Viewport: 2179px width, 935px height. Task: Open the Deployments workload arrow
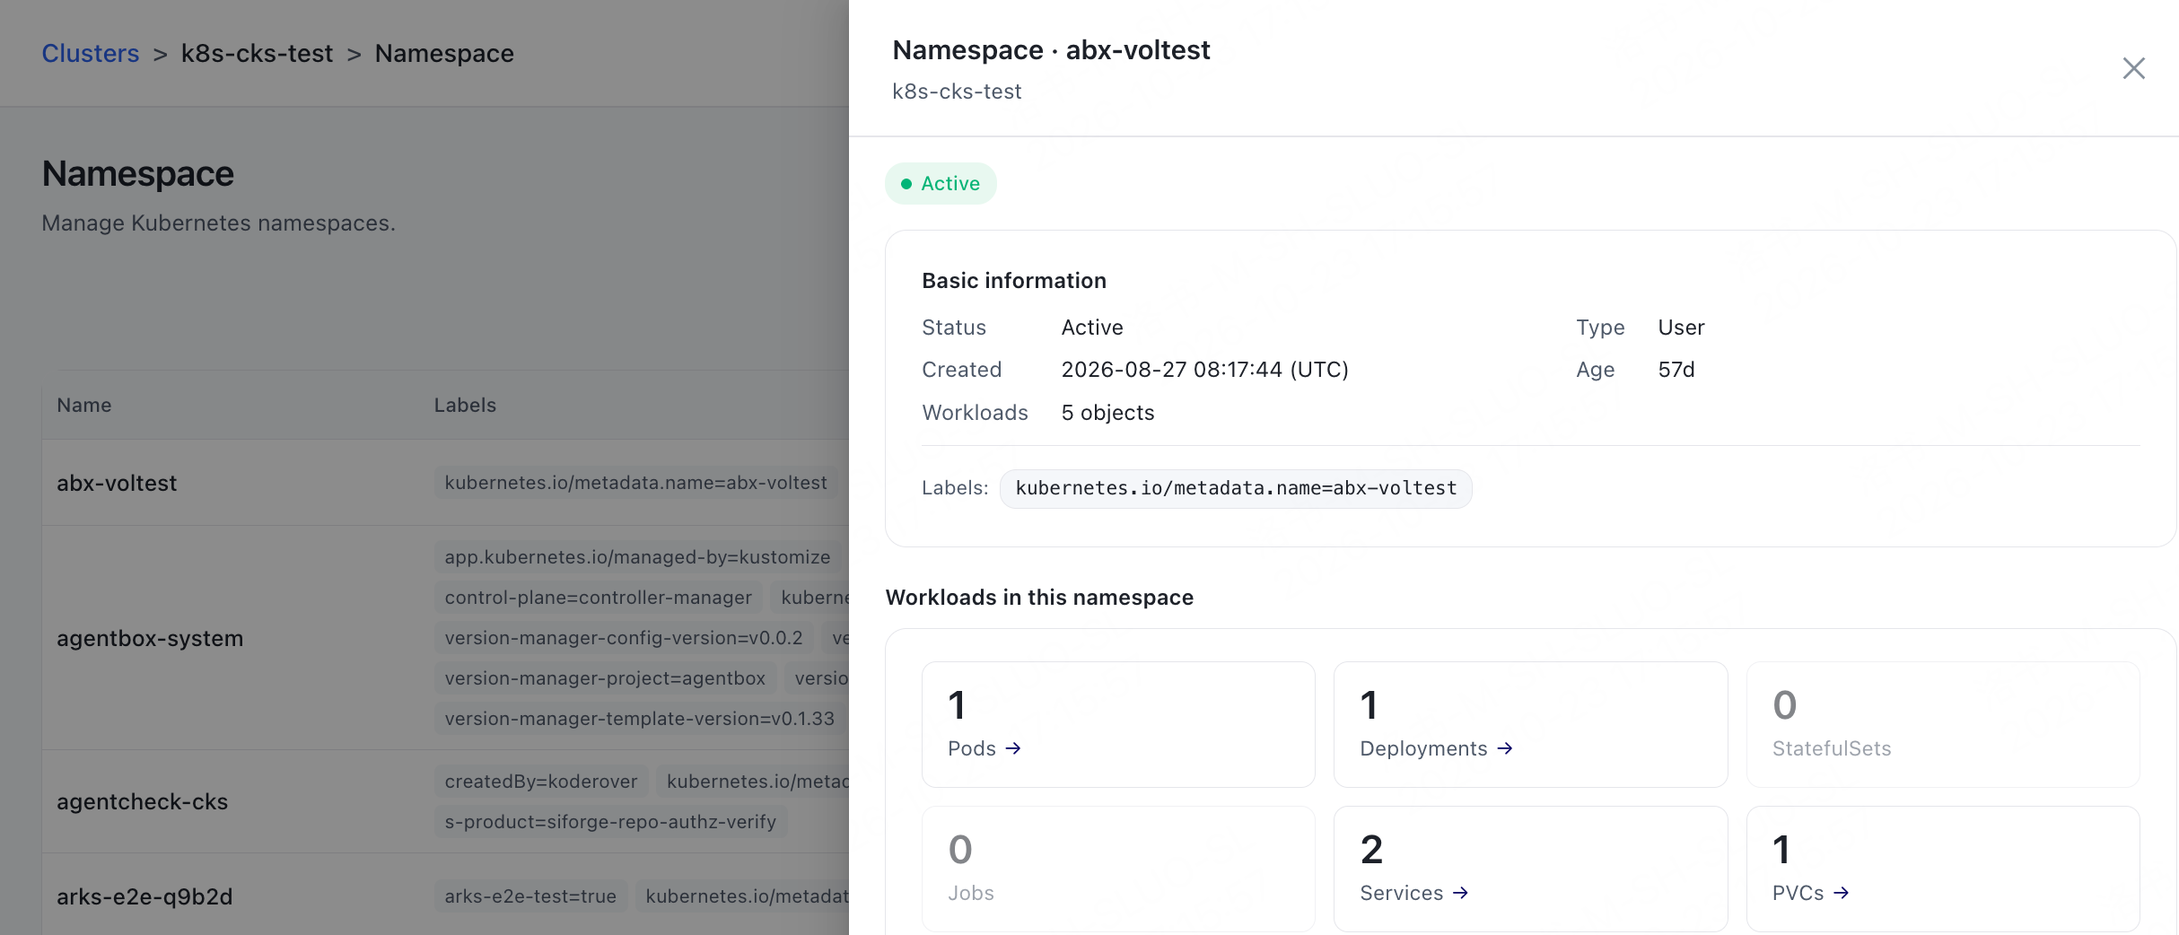1505,748
